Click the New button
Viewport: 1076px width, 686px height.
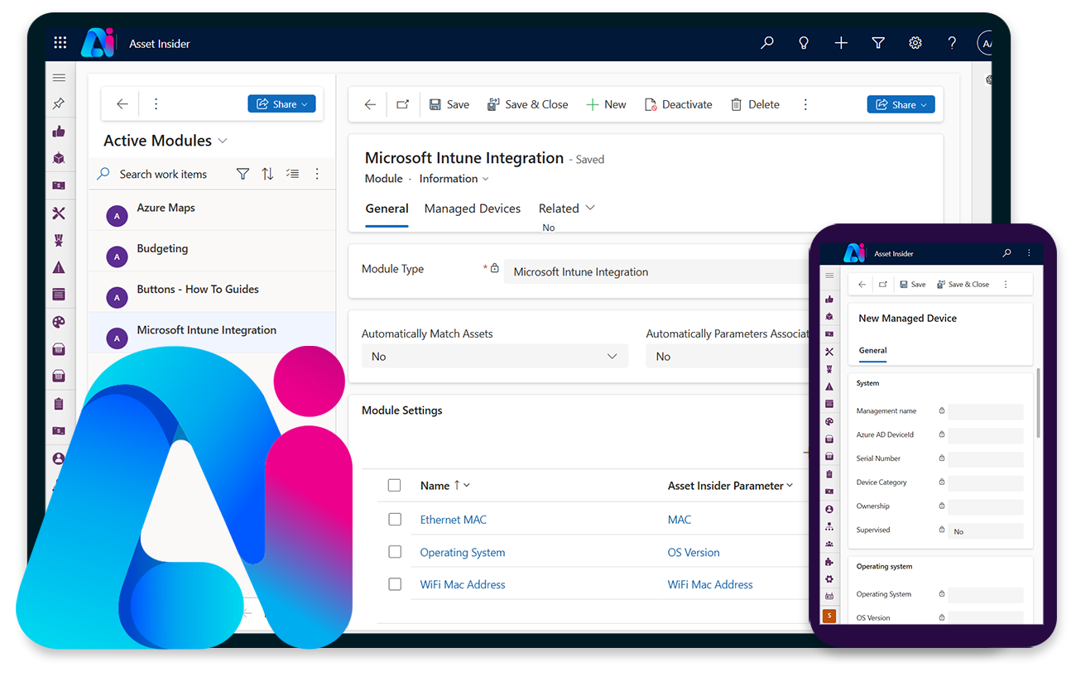point(606,104)
